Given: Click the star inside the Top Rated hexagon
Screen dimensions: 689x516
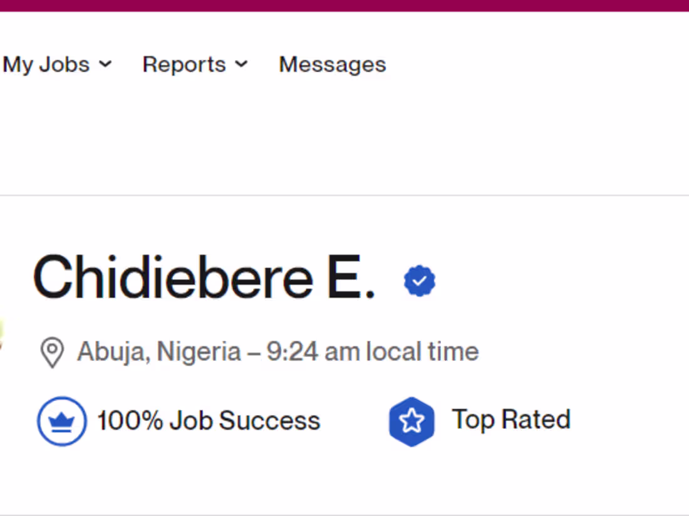Looking at the screenshot, I should click(412, 421).
